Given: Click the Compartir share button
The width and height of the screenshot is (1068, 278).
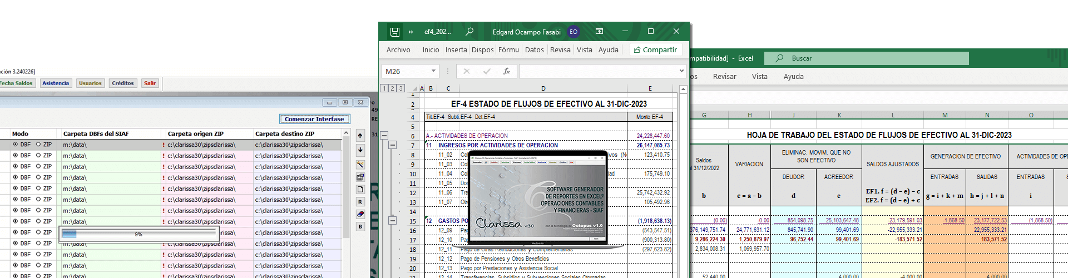Looking at the screenshot, I should coord(655,49).
